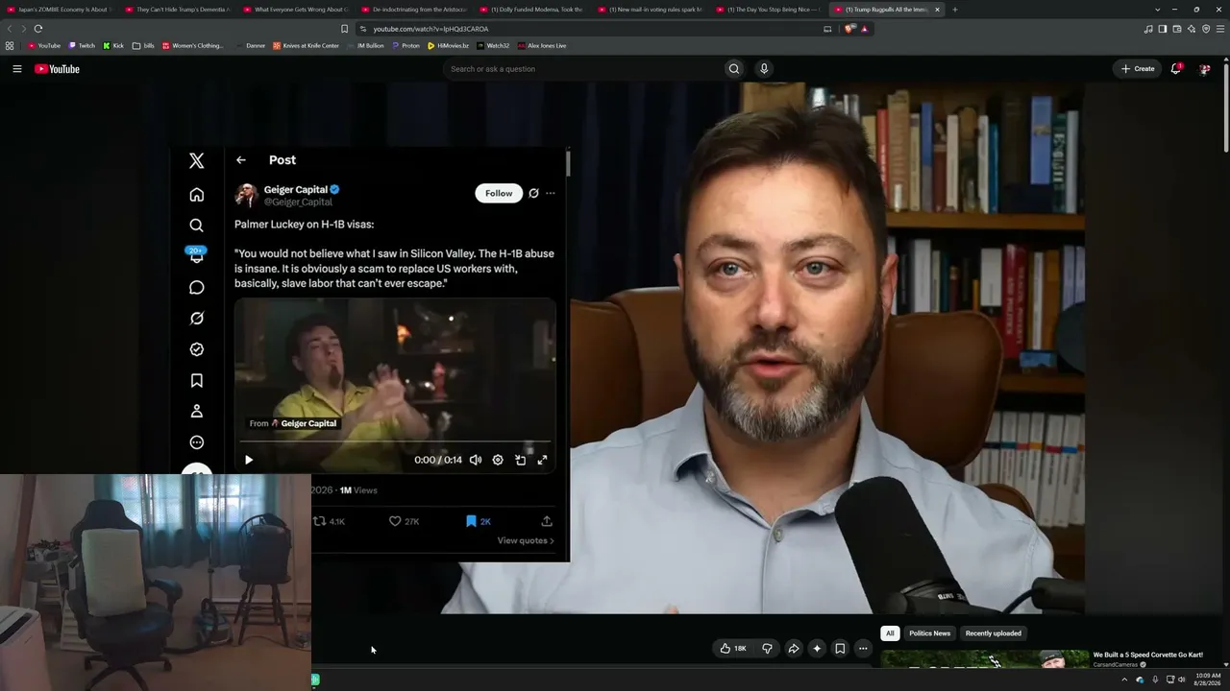Open the Knives at Knife Center bookmark
The image size is (1230, 691).
point(306,45)
